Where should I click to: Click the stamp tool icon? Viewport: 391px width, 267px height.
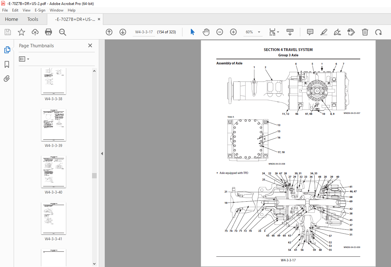pos(351,32)
